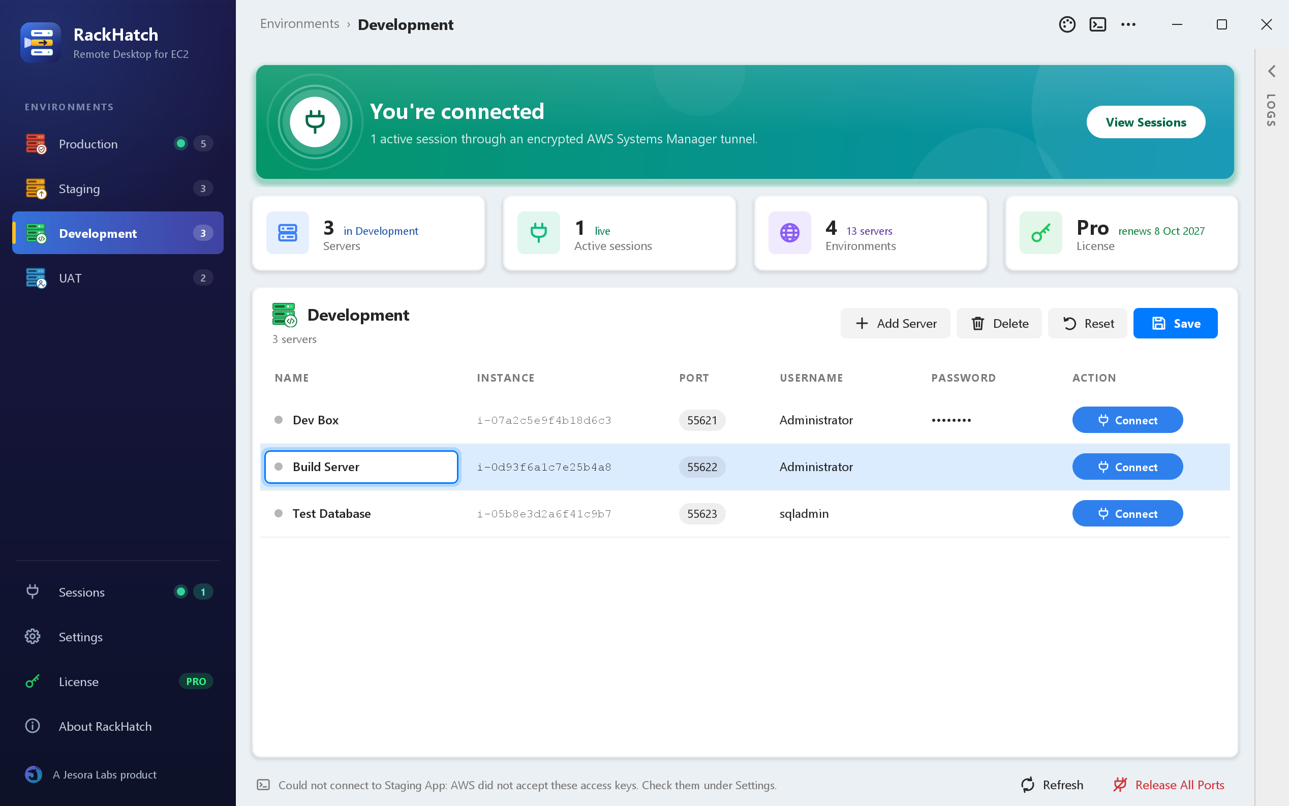Click the Jesora Labs product logo

click(34, 774)
